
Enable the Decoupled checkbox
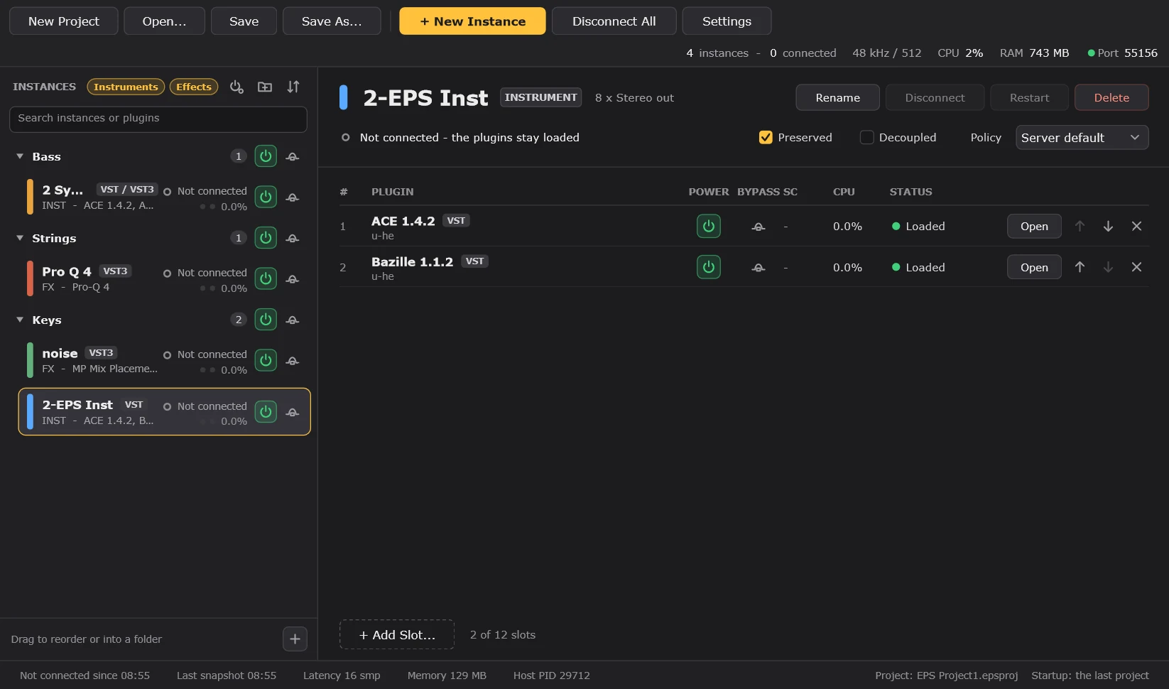point(866,137)
